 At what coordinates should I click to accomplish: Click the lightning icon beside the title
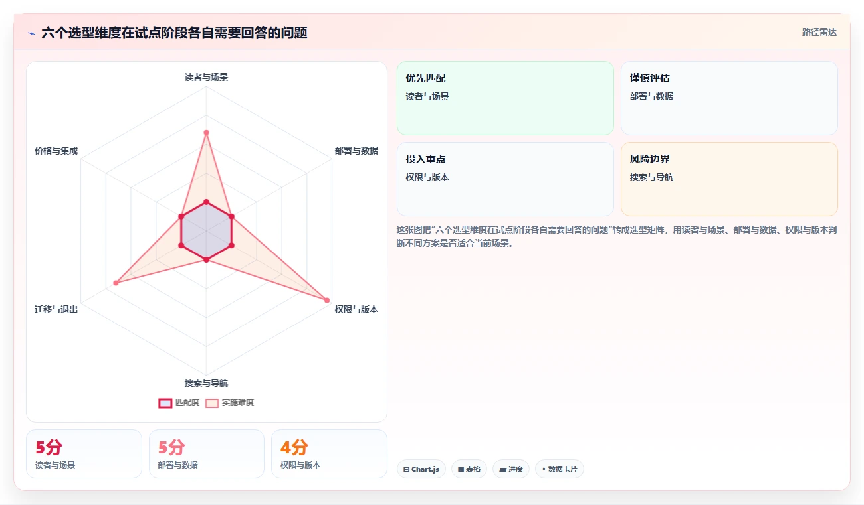(31, 33)
